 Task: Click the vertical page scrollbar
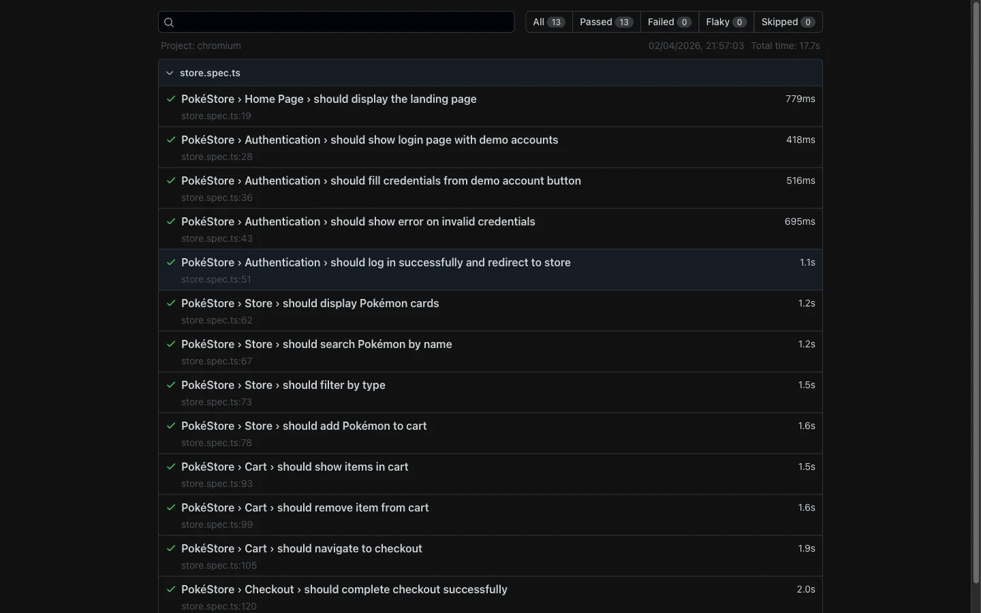coord(976,293)
